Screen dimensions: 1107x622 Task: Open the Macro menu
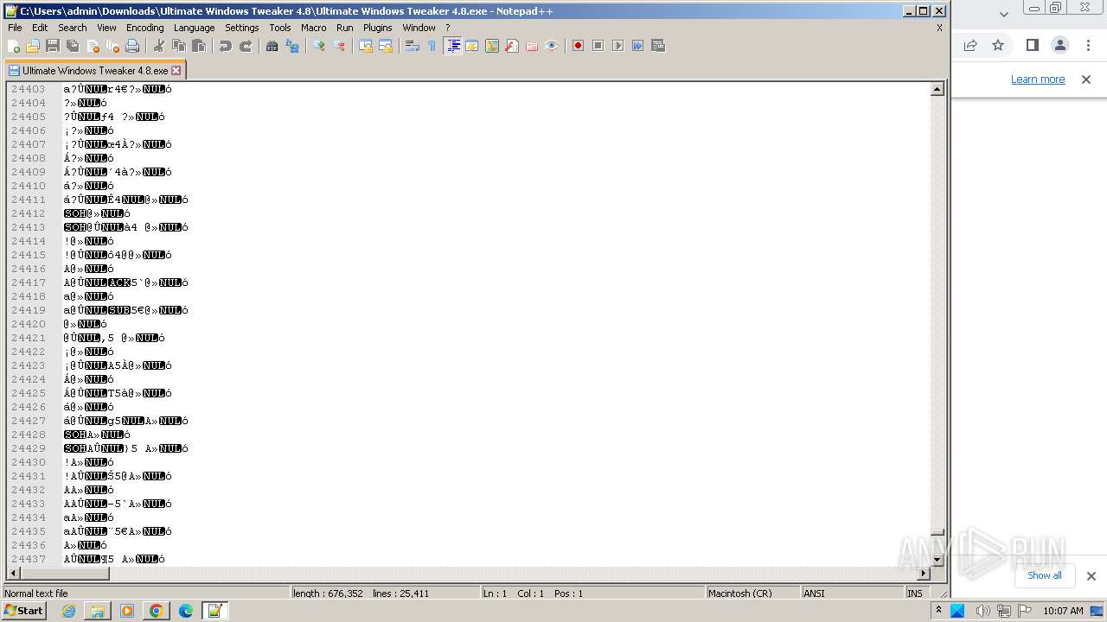click(313, 28)
